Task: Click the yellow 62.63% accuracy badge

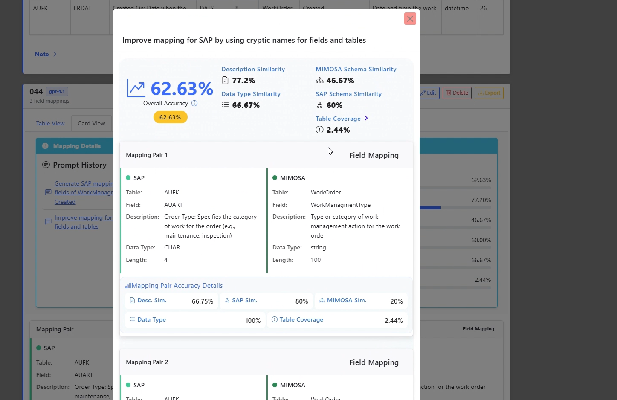Action: pyautogui.click(x=170, y=117)
